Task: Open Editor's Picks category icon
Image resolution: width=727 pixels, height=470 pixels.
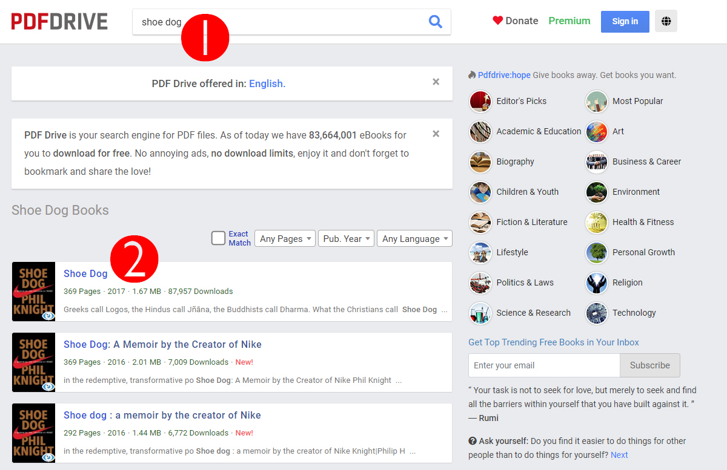Action: (x=480, y=101)
